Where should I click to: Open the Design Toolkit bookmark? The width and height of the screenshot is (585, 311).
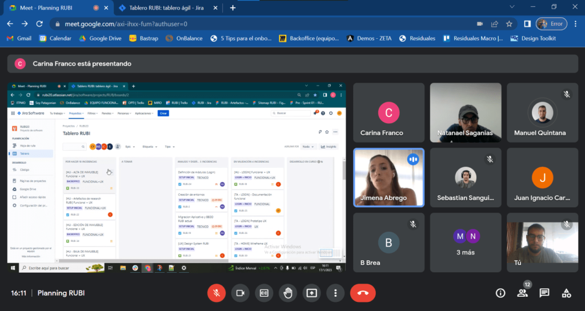[533, 38]
